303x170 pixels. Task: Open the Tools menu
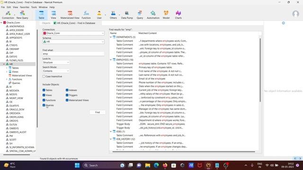(34, 7)
